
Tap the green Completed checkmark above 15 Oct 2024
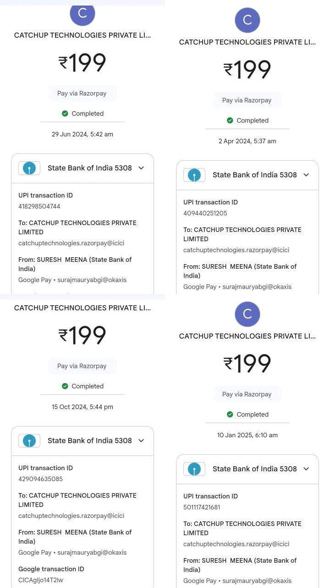(65, 386)
